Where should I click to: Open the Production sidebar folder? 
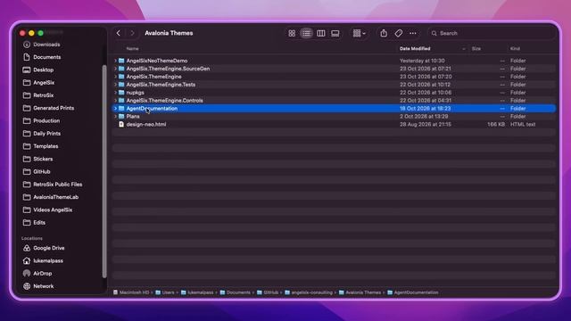(x=46, y=121)
